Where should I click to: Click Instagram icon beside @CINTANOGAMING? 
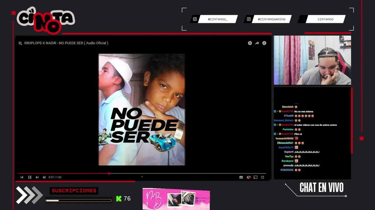point(249,19)
